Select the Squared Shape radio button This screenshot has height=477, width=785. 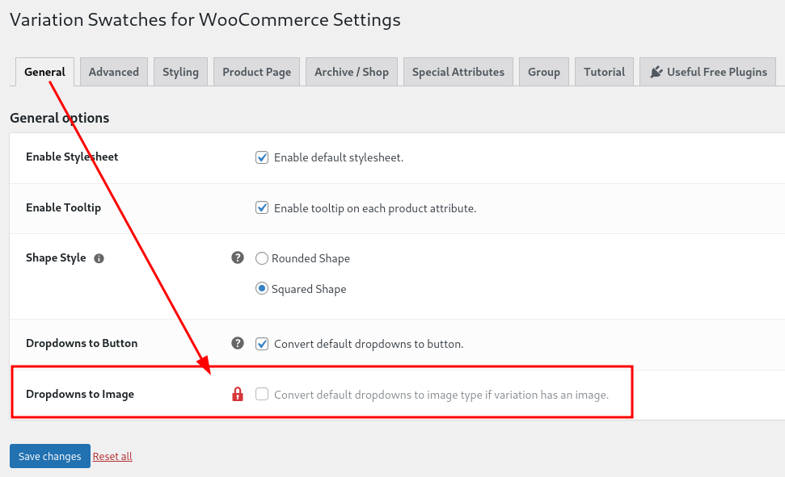(x=262, y=288)
